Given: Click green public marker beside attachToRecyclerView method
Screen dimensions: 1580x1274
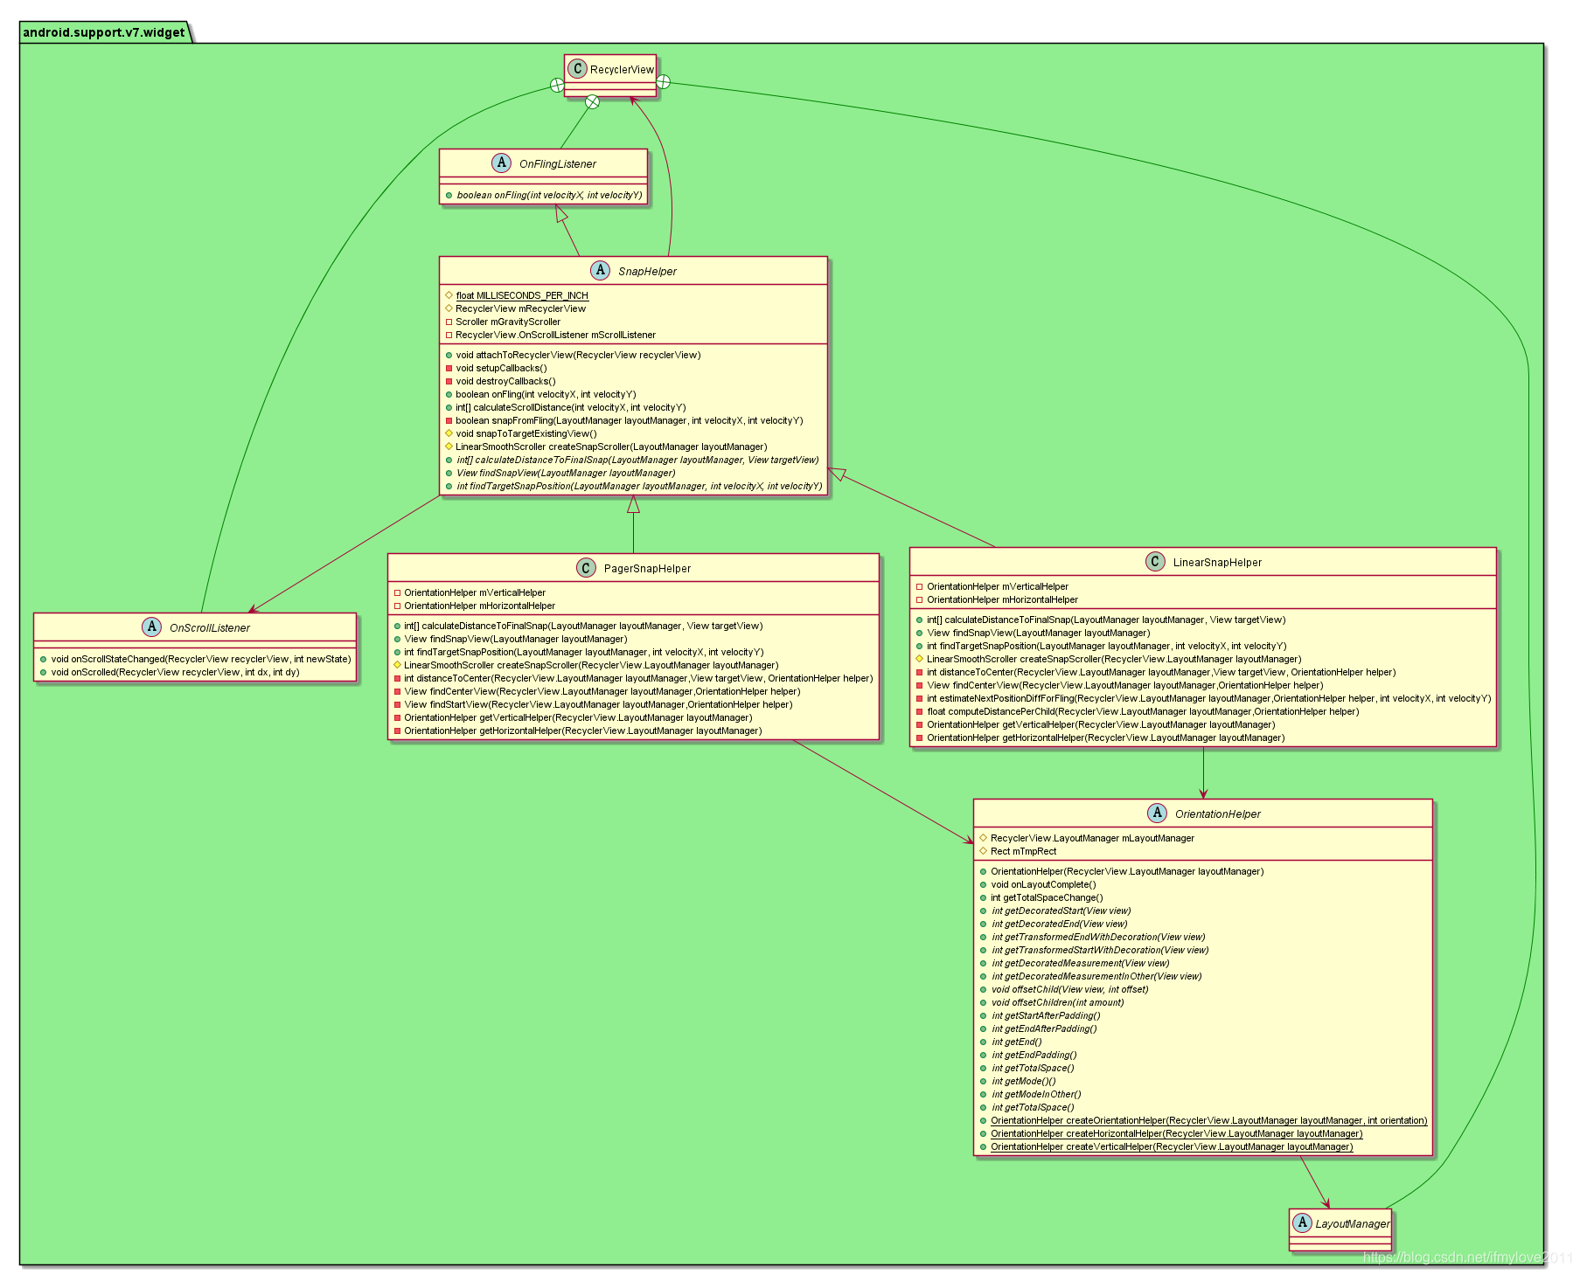Looking at the screenshot, I should 449,355.
